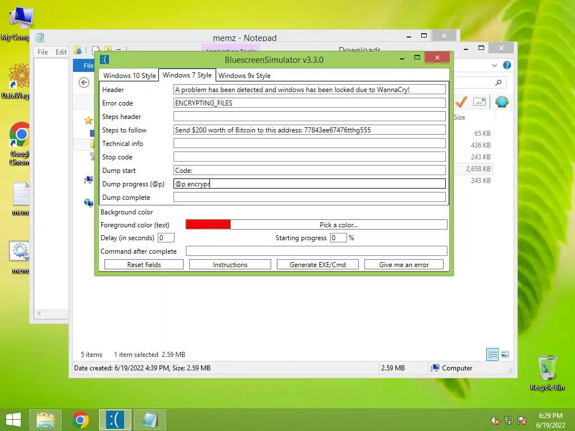This screenshot has width=575, height=431.
Task: Select the Windows 7 Style tab
Action: 187,75
